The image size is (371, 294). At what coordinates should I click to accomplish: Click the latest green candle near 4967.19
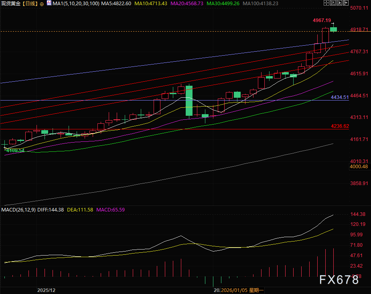333,29
